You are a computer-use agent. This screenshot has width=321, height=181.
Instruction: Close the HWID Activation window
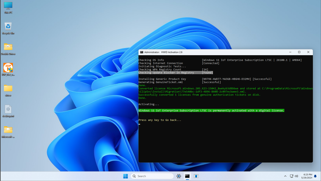(308, 52)
